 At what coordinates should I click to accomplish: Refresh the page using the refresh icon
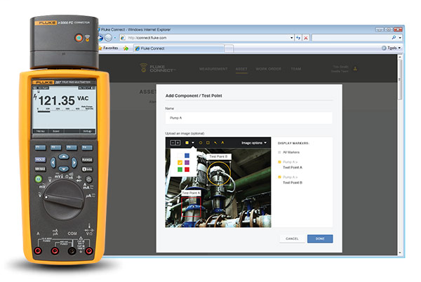coord(298,38)
